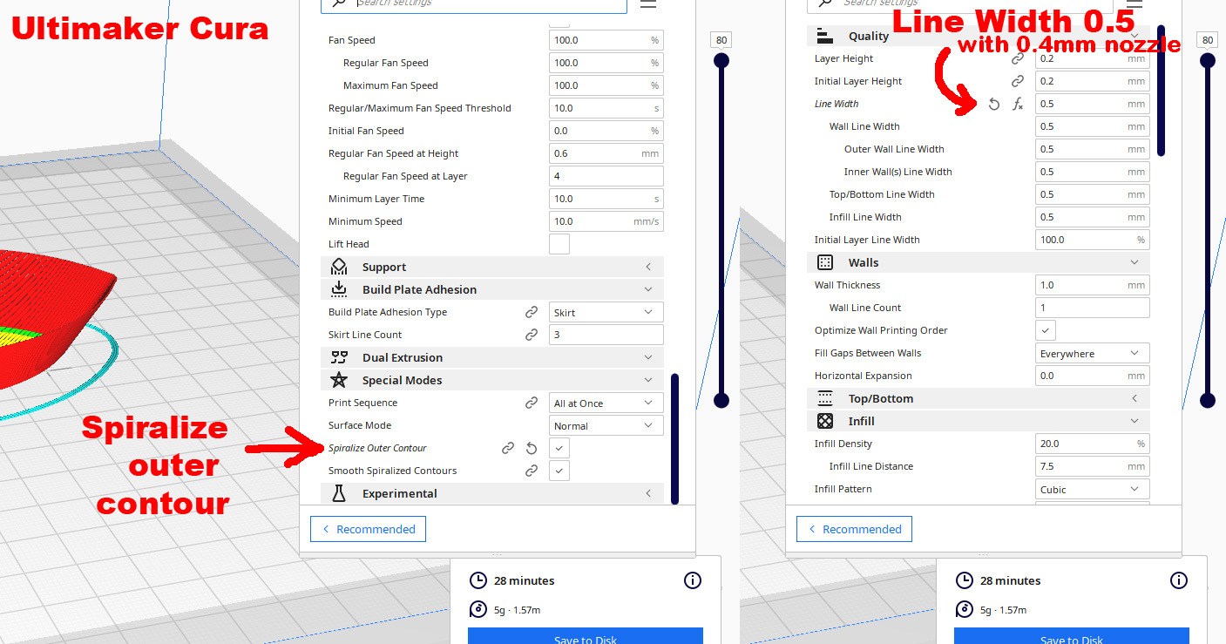Image resolution: width=1226 pixels, height=644 pixels.
Task: Expand the Experimental section
Action: pos(492,493)
